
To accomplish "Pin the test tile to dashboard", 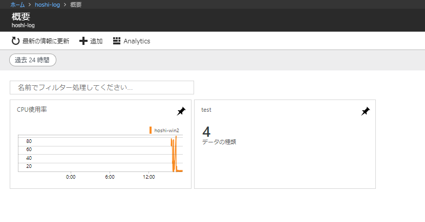I will tap(366, 111).
